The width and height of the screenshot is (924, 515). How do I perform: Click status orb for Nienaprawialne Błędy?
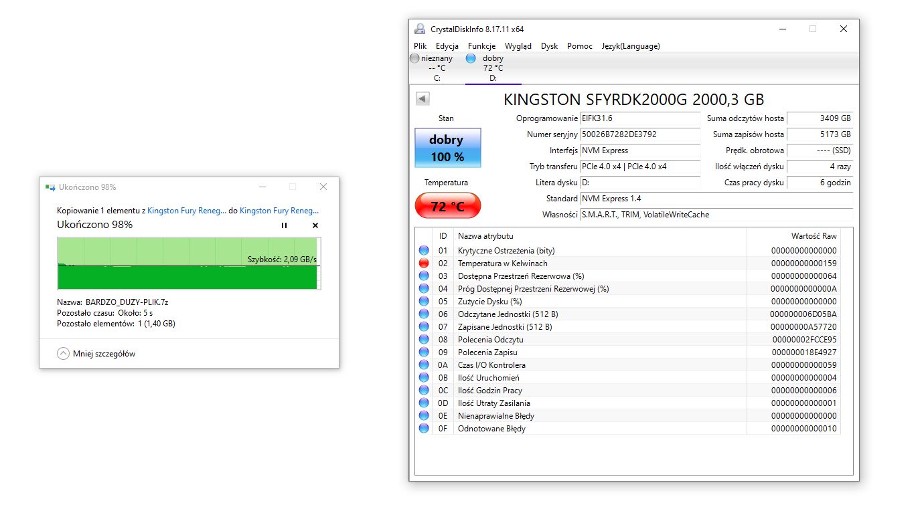coord(424,416)
